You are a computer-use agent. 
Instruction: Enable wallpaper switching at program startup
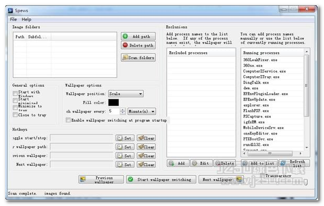tap(68, 120)
